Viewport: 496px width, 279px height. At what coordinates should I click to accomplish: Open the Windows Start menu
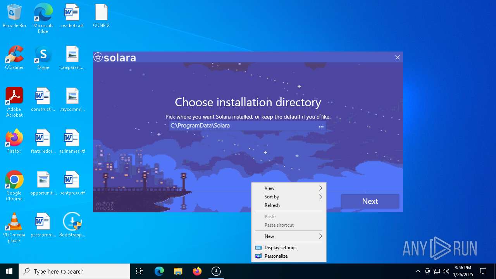click(x=9, y=271)
